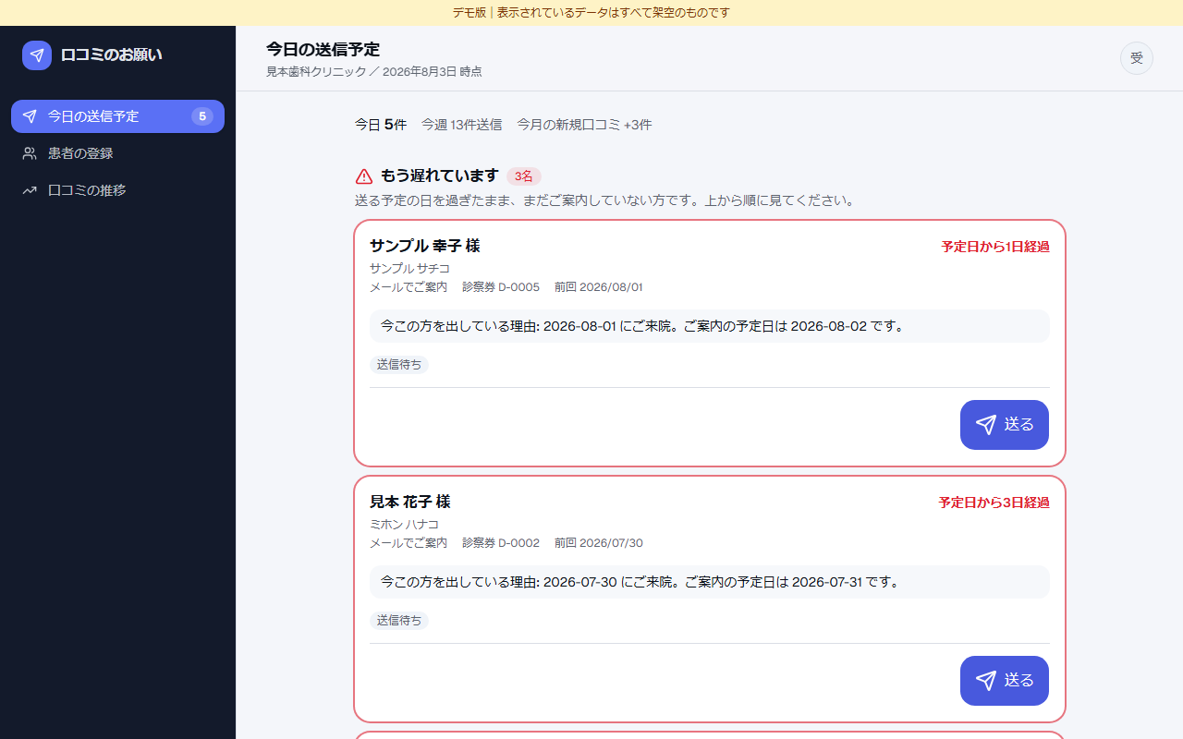Select the patient name 見本 花子 様

[410, 502]
